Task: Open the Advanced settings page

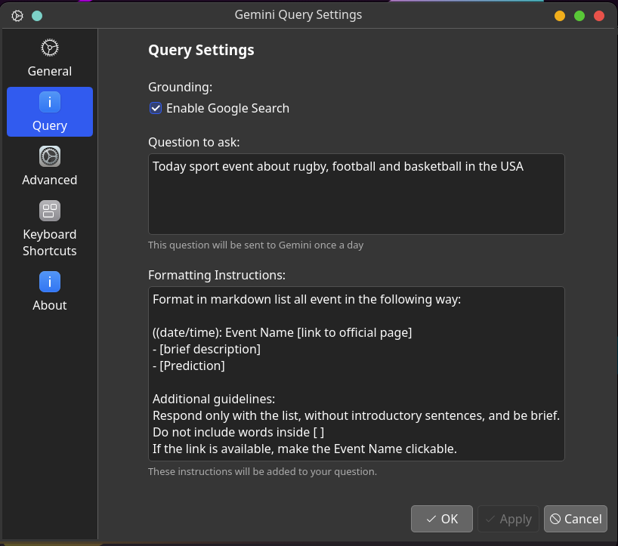Action: tap(50, 166)
